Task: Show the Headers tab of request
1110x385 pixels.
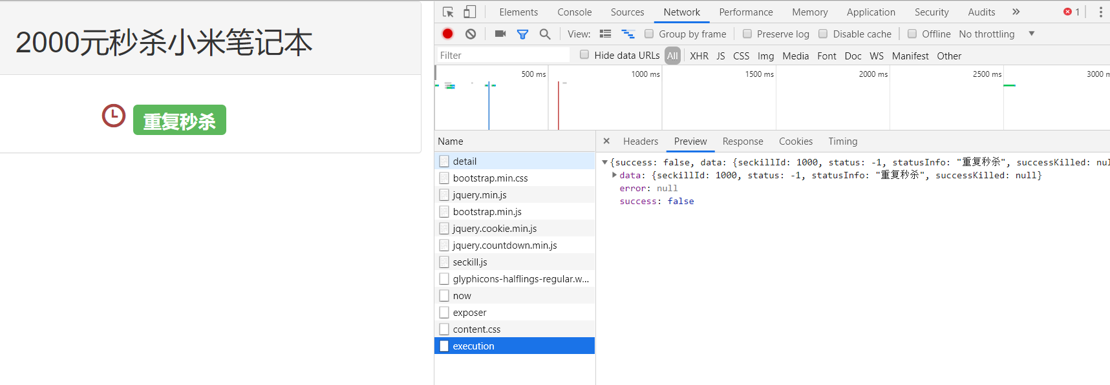Action: coord(641,141)
